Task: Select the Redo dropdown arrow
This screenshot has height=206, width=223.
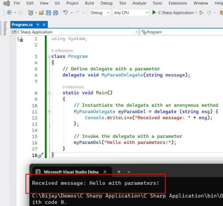Action: 83,13
